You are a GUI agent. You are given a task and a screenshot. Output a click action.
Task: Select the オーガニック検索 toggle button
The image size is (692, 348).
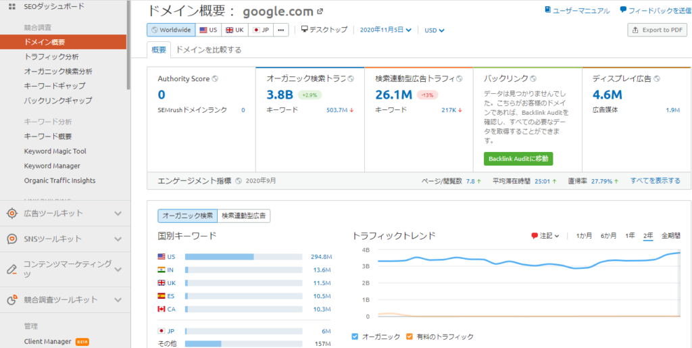point(188,216)
